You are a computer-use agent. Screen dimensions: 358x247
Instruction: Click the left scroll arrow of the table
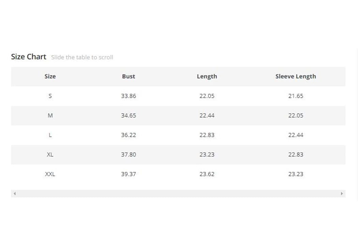click(x=15, y=193)
